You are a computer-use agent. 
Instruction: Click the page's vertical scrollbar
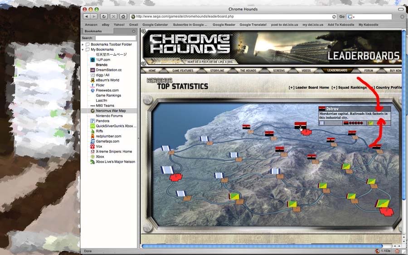[x=404, y=115]
